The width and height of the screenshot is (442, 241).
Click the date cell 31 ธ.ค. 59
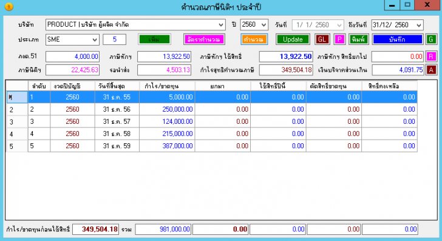[117, 146]
